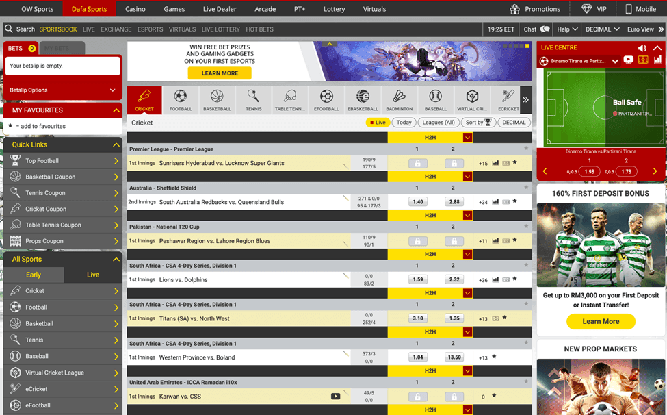Open Live Centre video stream icon
This screenshot has height=415, width=667.
628,60
